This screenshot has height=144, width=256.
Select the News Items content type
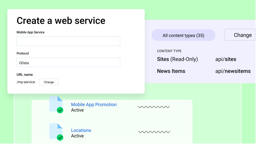(x=171, y=71)
